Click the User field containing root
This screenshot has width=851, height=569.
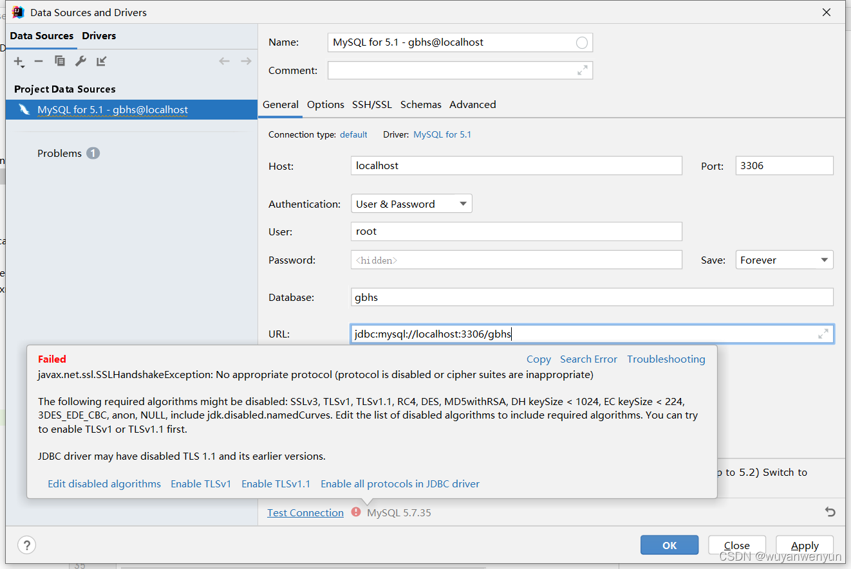(516, 231)
